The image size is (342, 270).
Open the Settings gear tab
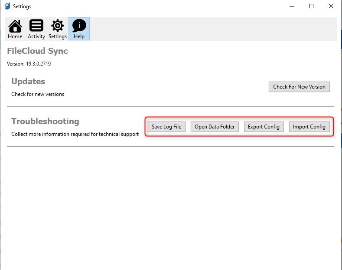(x=58, y=29)
